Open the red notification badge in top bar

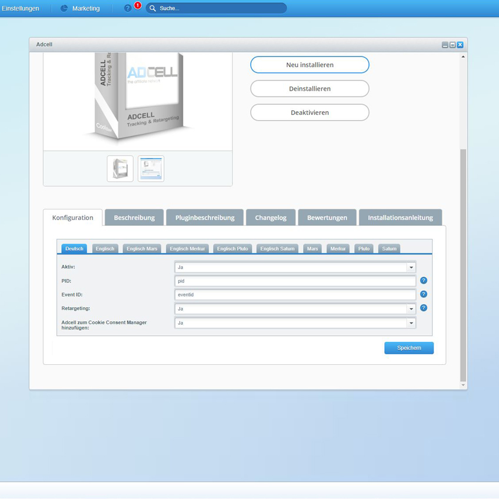(x=138, y=5)
